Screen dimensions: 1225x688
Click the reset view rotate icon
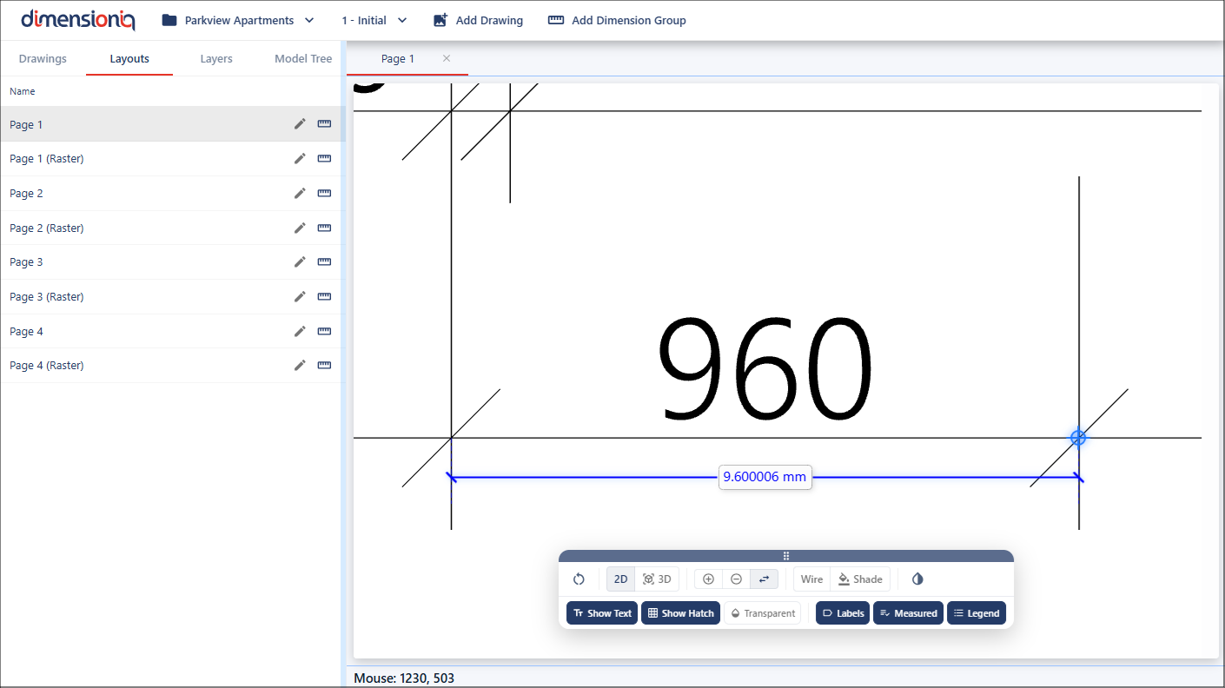point(579,579)
